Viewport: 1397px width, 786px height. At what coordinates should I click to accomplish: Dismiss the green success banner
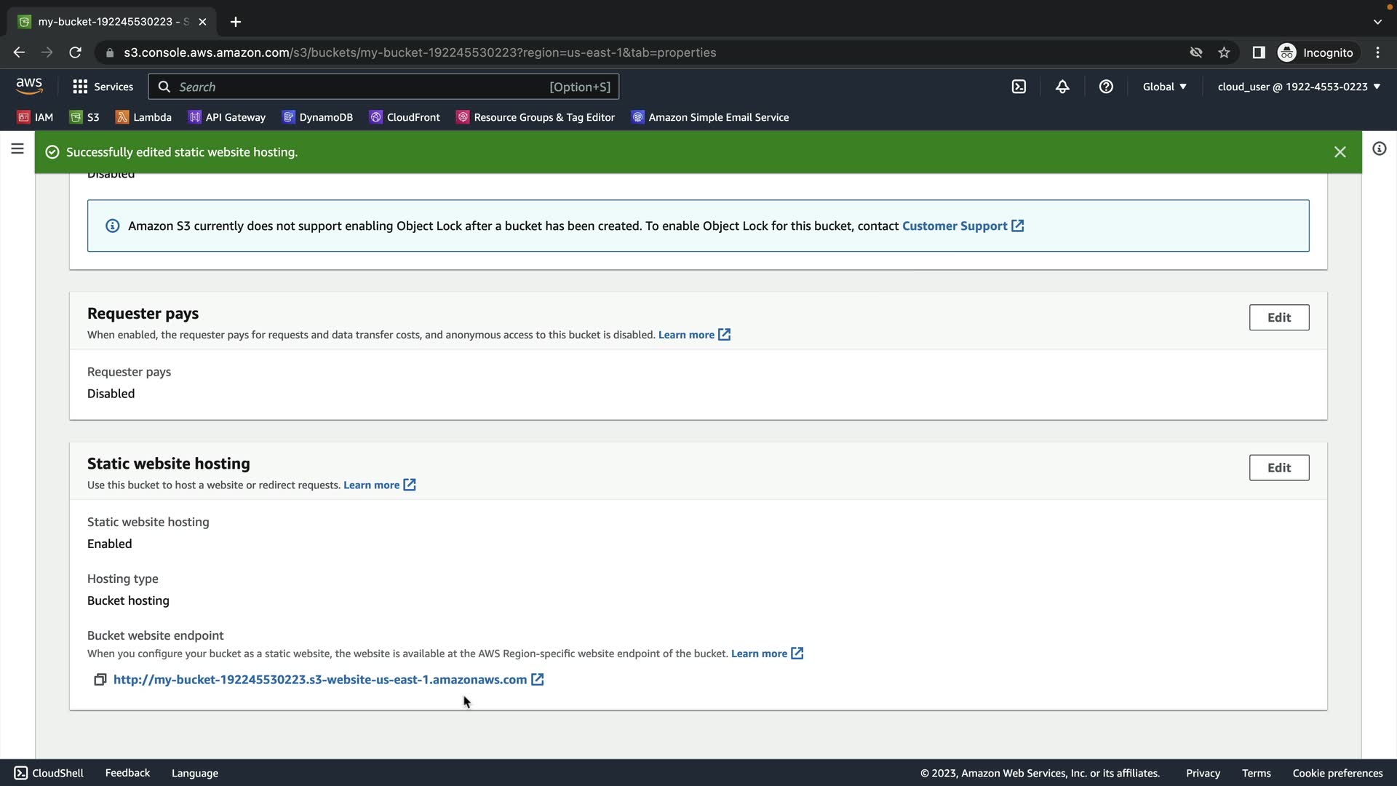[1340, 152]
